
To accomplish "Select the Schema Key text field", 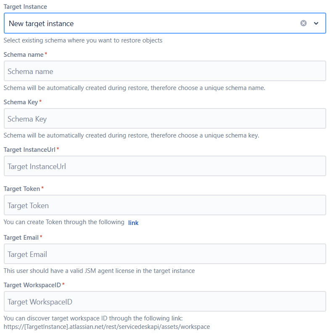I will coord(165,119).
